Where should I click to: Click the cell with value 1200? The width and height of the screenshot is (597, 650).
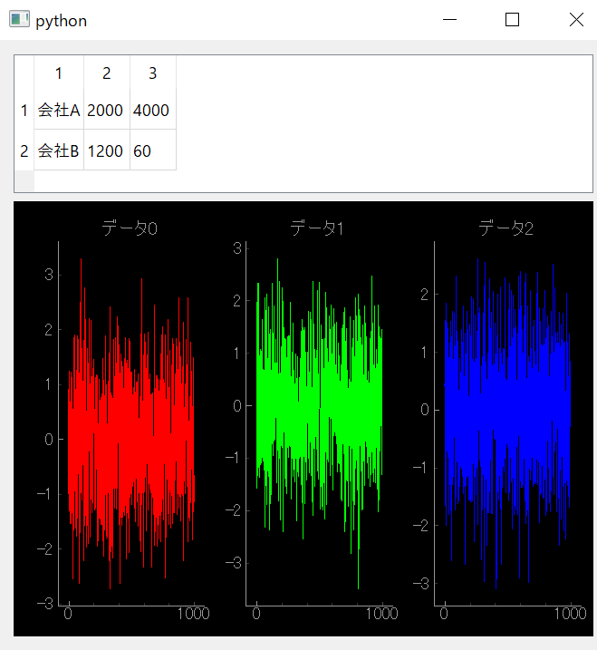(107, 150)
